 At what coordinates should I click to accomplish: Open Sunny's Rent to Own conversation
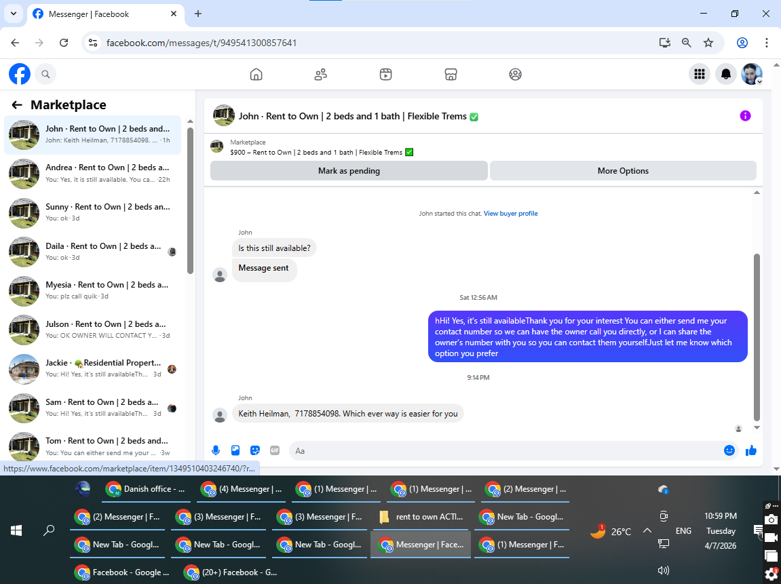[93, 212]
